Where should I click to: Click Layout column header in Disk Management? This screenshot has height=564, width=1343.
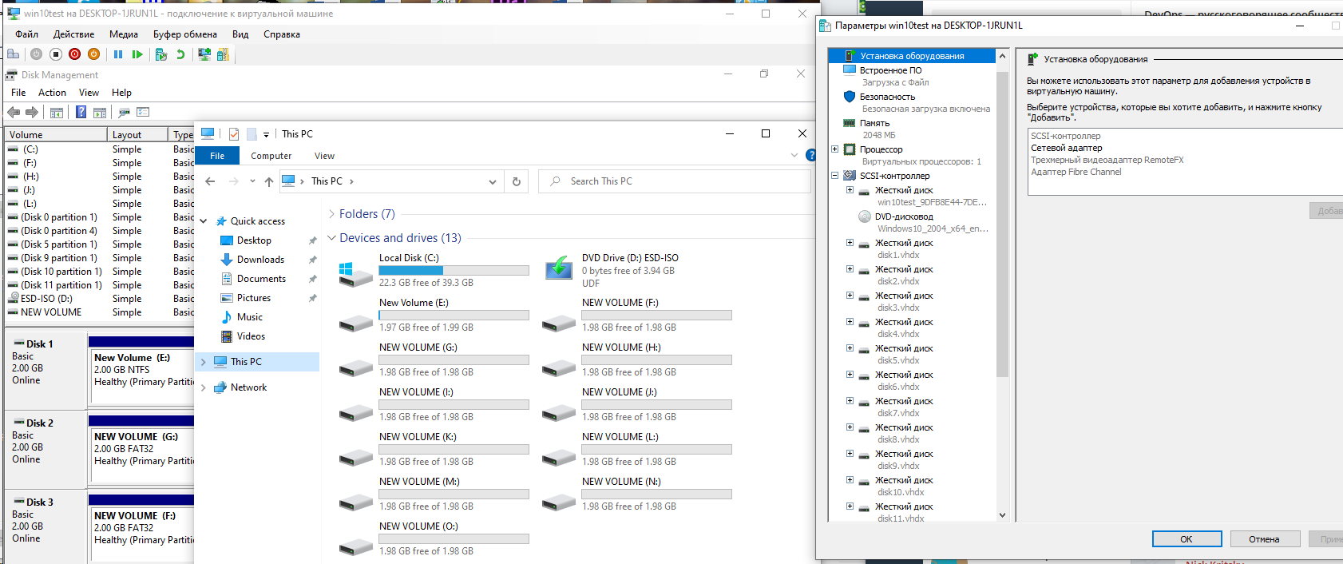pos(137,135)
